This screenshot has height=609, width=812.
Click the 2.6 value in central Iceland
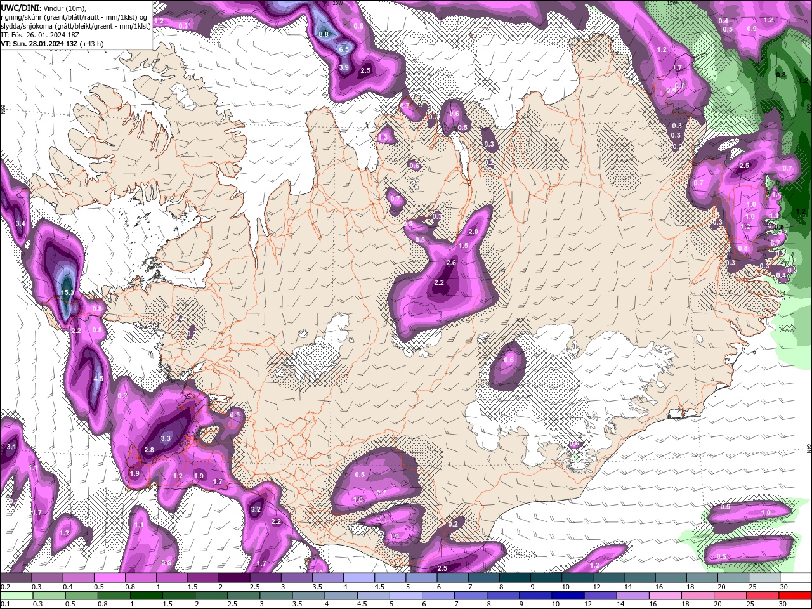pyautogui.click(x=452, y=263)
